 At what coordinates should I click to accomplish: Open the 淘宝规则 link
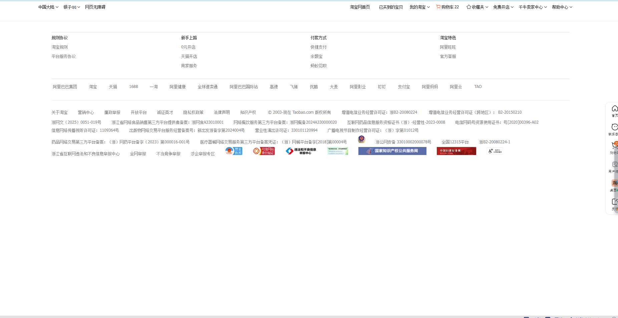tap(59, 47)
